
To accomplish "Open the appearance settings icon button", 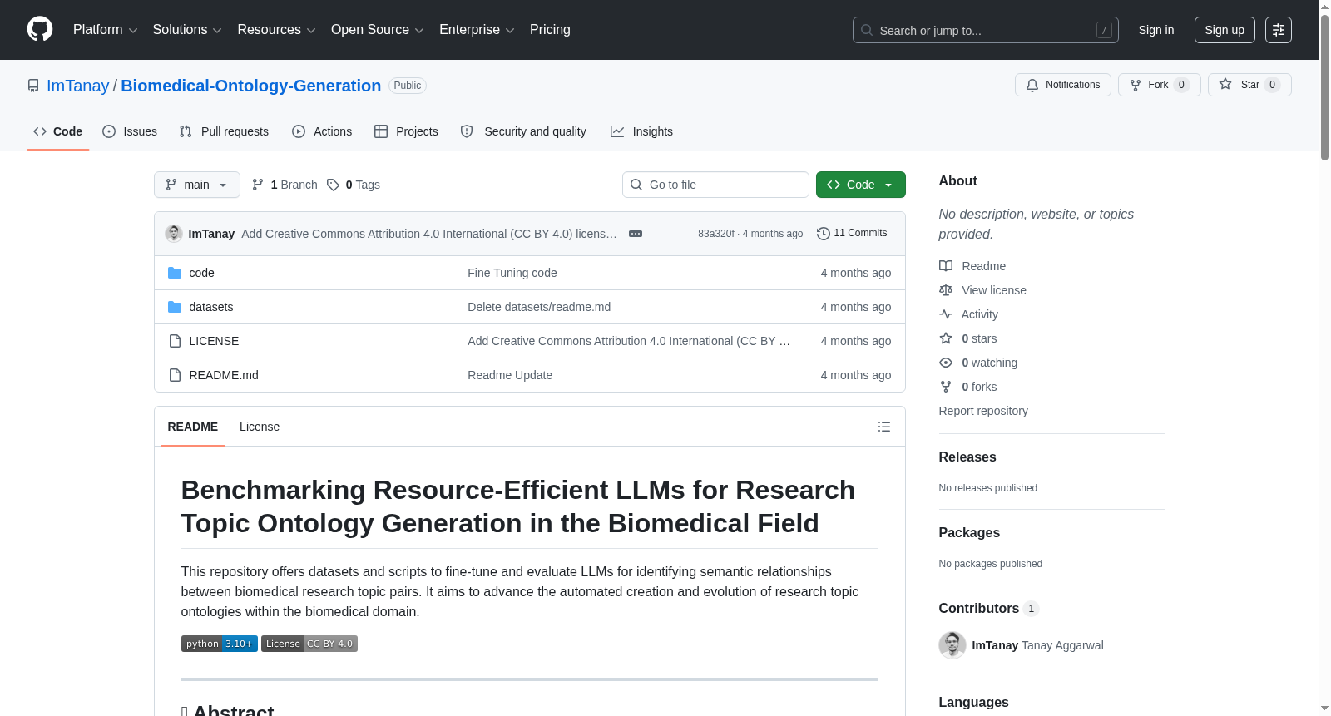I will 1279,30.
